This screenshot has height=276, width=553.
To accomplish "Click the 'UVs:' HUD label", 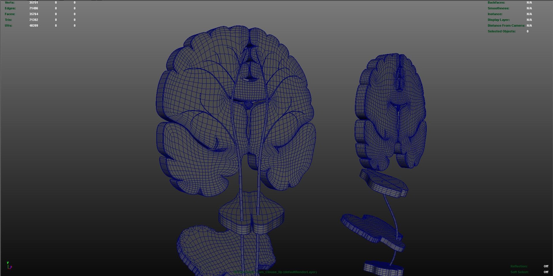I will click(x=8, y=26).
